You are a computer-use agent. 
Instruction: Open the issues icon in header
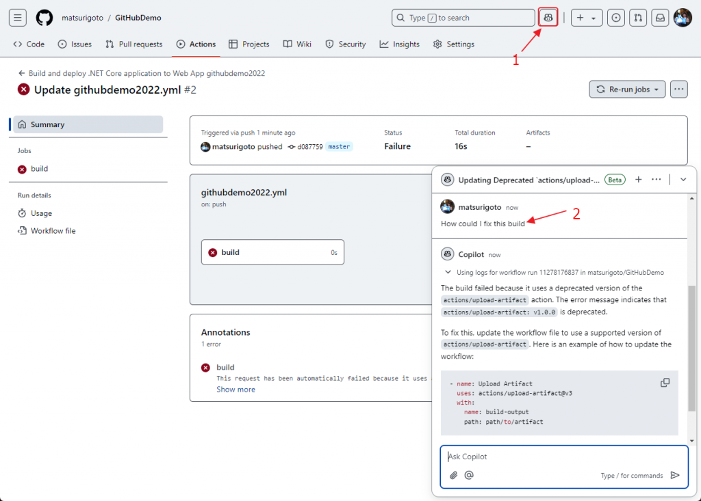616,18
